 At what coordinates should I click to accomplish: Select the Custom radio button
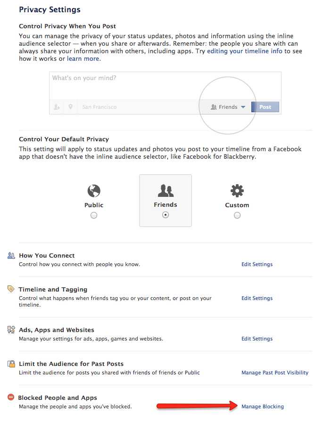coord(237,215)
